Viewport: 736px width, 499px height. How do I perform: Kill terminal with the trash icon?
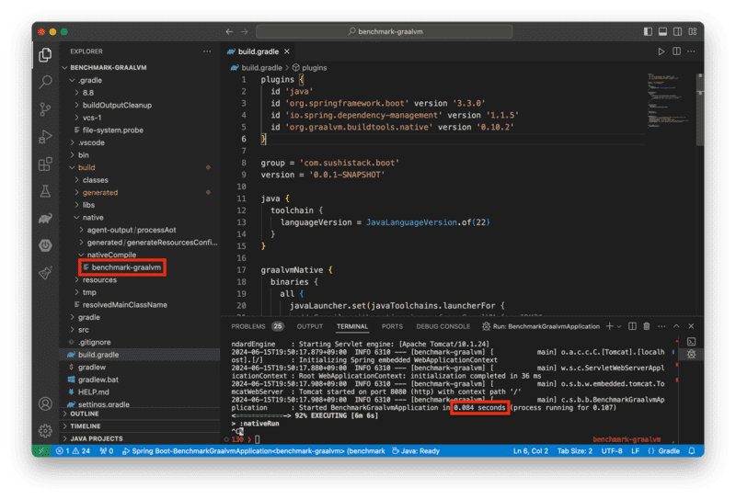(x=647, y=326)
